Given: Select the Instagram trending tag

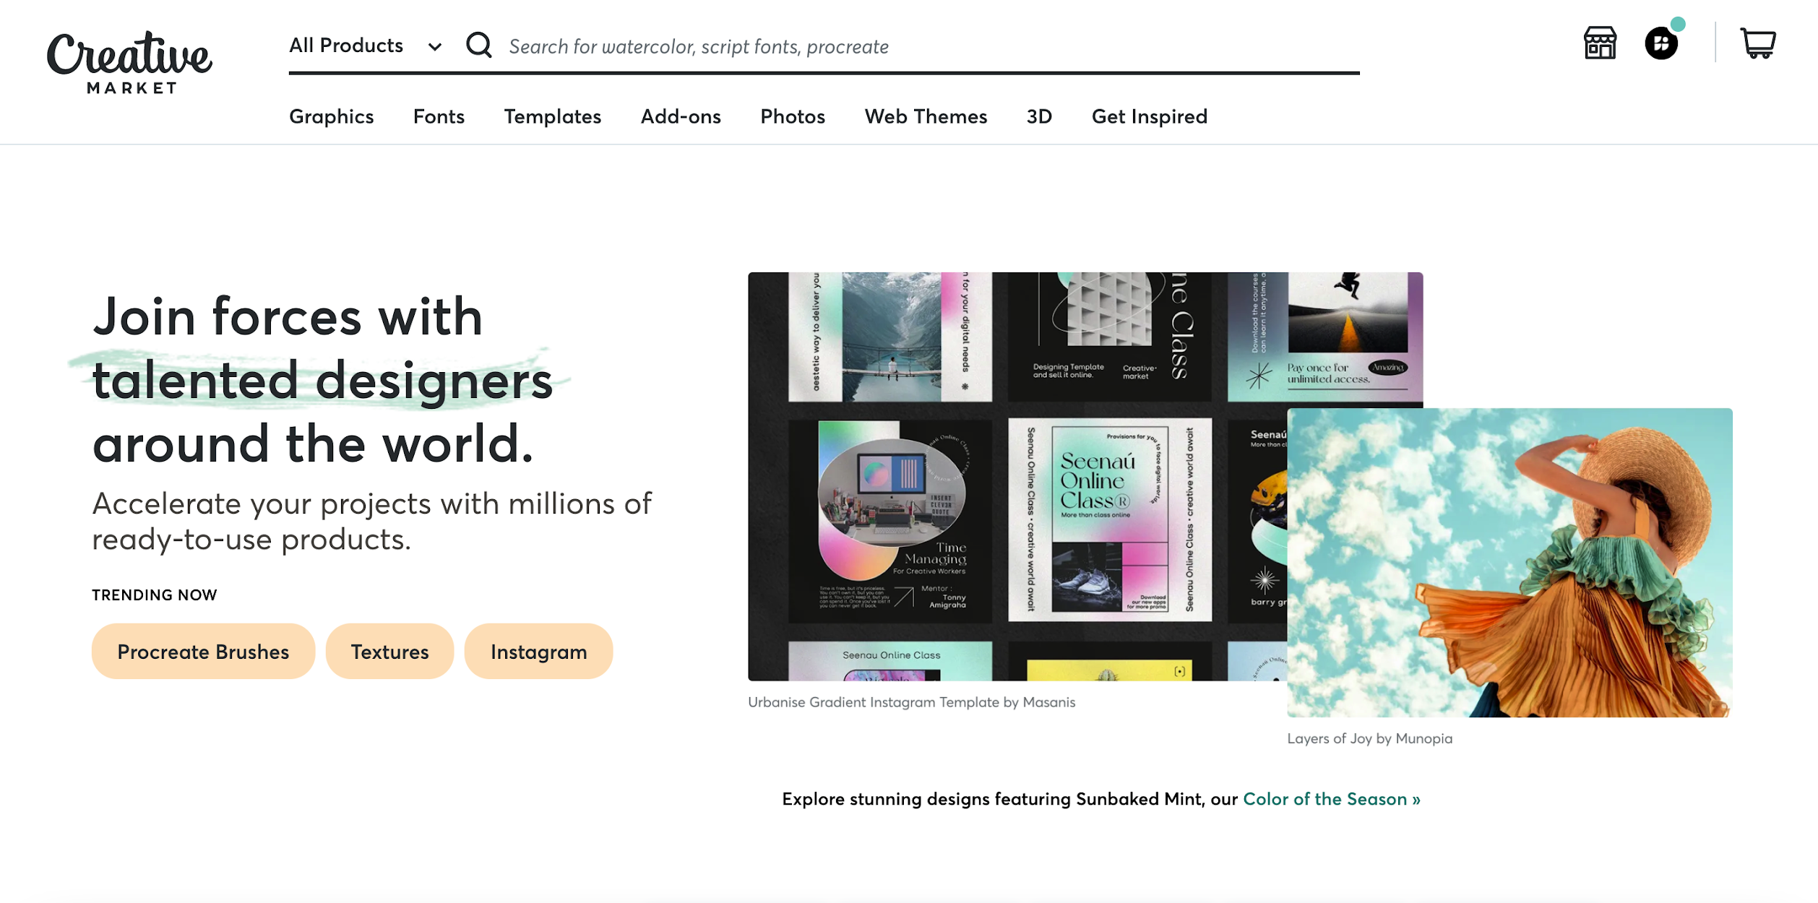Looking at the screenshot, I should coord(538,651).
